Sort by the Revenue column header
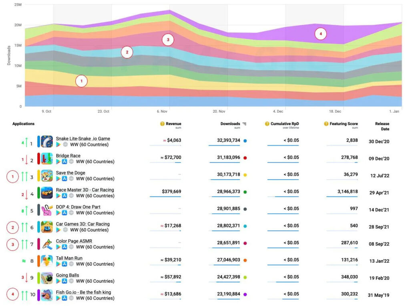This screenshot has height=306, width=410. [x=173, y=124]
